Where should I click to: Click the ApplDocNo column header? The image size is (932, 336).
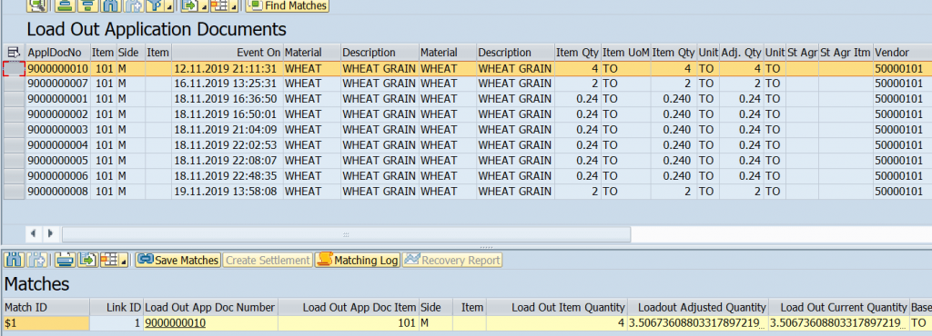coord(58,52)
